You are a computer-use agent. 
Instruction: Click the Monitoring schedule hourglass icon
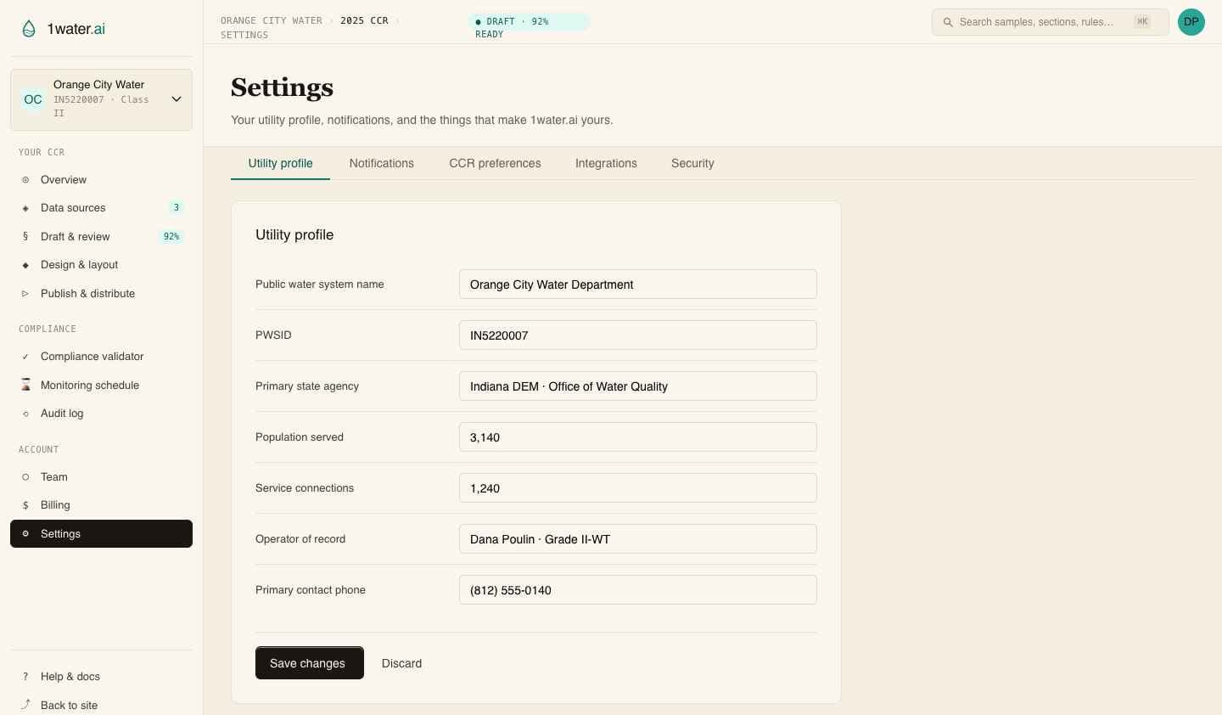25,386
